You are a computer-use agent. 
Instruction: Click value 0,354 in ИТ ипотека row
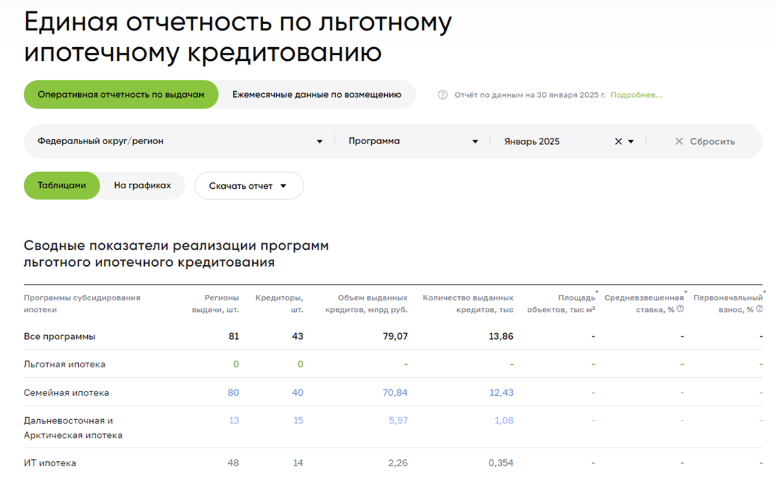[x=501, y=463]
